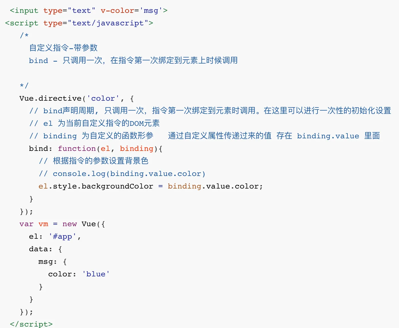This screenshot has height=328, width=399.
Task: Click the var keyword
Action: pos(27,224)
